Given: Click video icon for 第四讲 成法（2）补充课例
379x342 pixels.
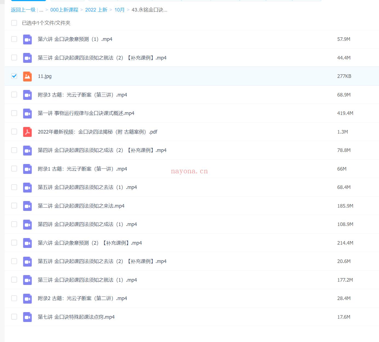Looking at the screenshot, I should click(27, 150).
